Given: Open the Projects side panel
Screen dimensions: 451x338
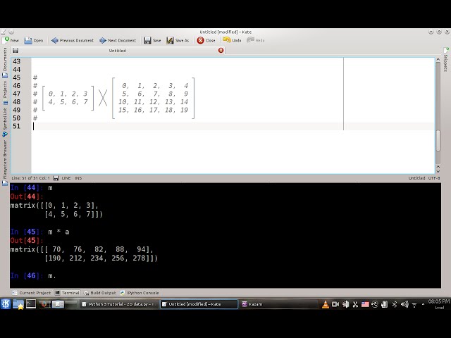Looking at the screenshot, I should tap(5, 92).
